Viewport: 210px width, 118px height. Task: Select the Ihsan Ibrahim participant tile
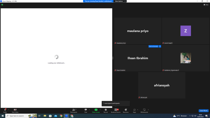pyautogui.click(x=138, y=58)
